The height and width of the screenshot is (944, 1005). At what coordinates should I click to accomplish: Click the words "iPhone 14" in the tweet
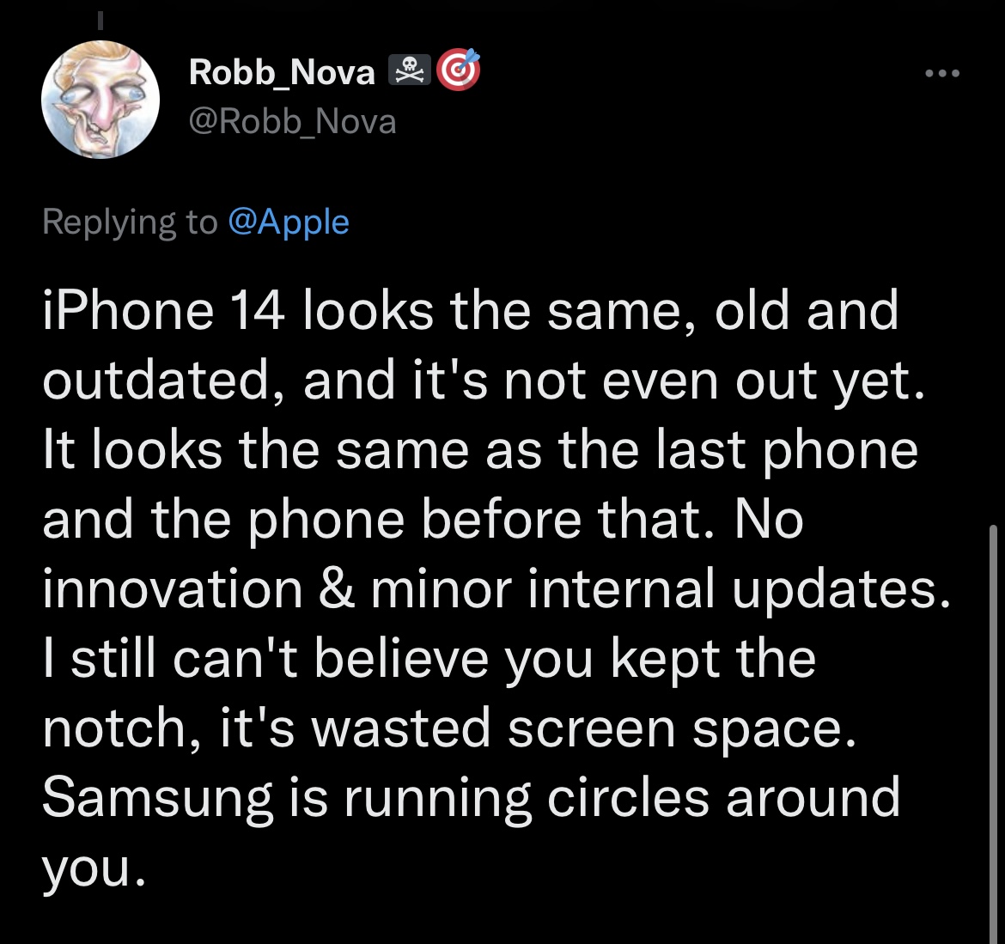pos(163,310)
